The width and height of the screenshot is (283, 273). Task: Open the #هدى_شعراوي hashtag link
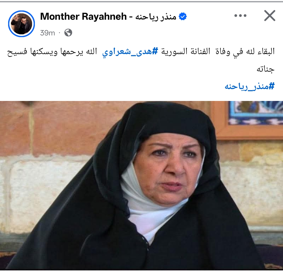click(130, 52)
